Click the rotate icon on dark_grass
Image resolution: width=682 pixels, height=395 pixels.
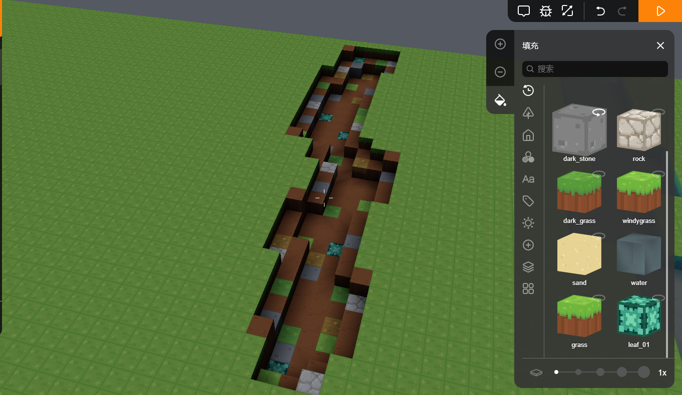click(598, 174)
